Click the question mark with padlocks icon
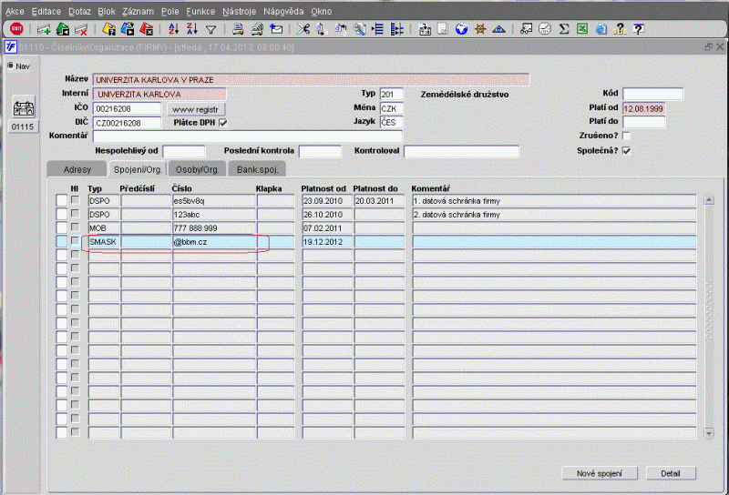Screen dimensions: 729x495 620,29
